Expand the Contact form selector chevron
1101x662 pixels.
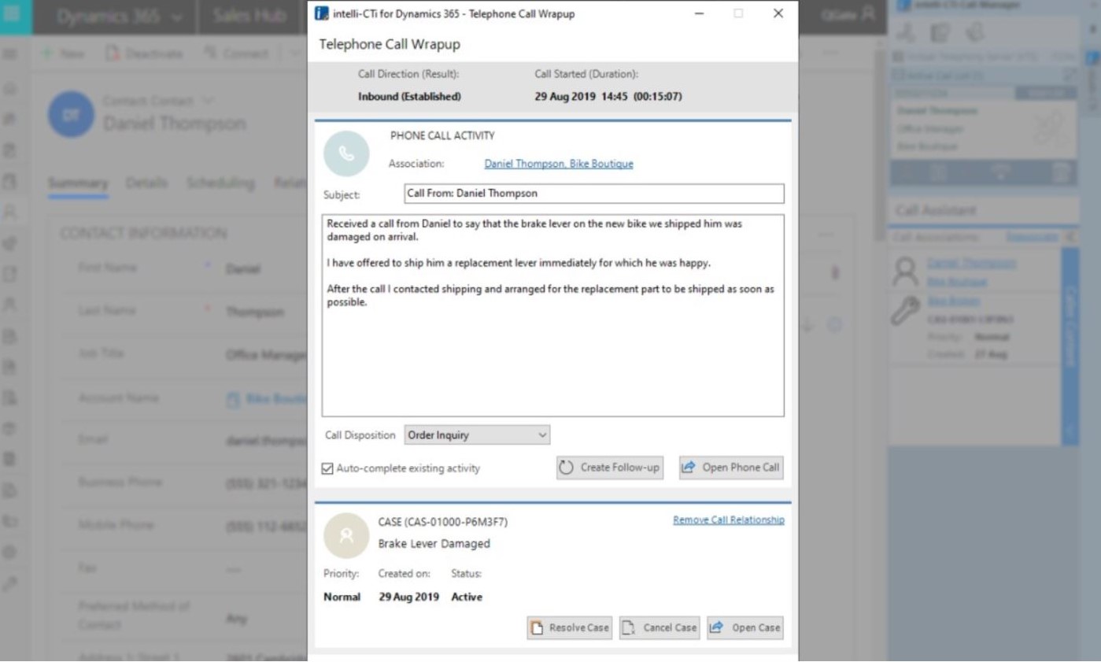208,101
